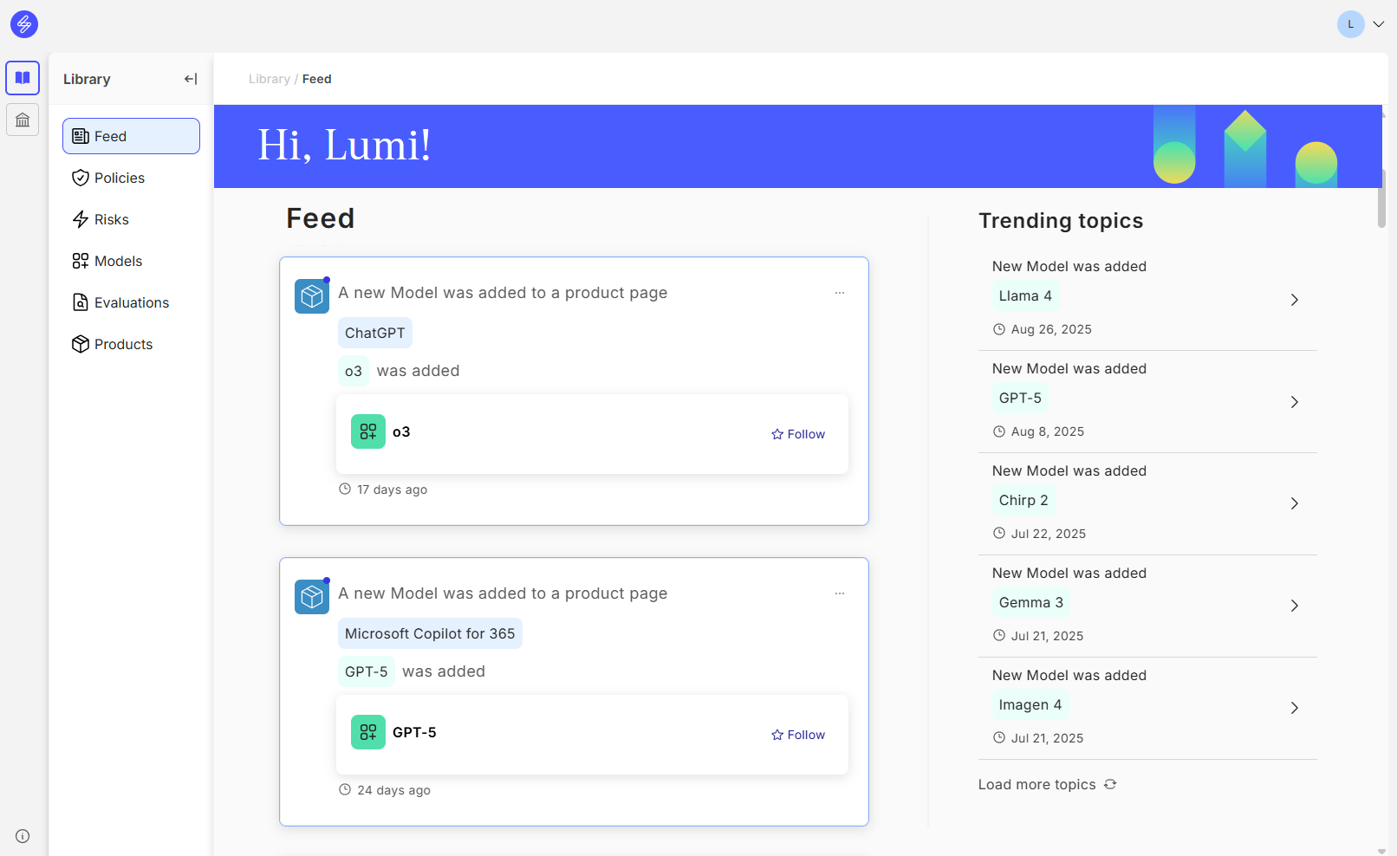This screenshot has width=1397, height=856.
Task: Go to Policies in the sidebar
Action: tap(120, 178)
